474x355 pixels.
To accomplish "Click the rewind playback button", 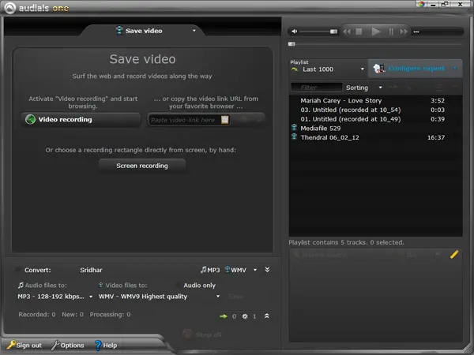I will coord(347,32).
